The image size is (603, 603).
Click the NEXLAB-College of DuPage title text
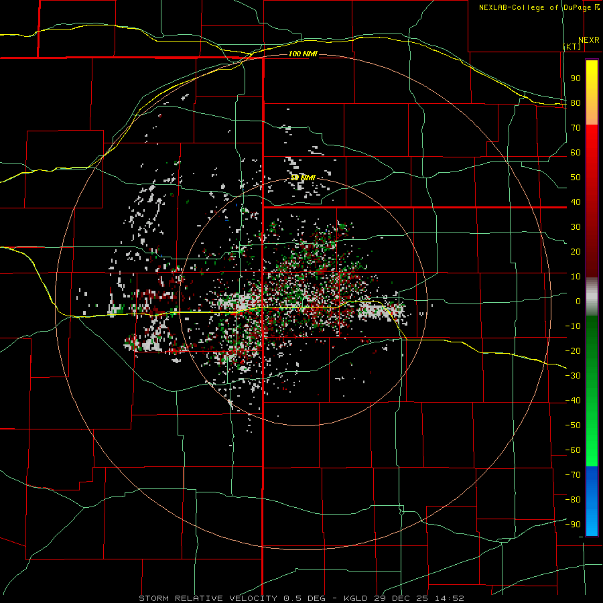point(536,7)
